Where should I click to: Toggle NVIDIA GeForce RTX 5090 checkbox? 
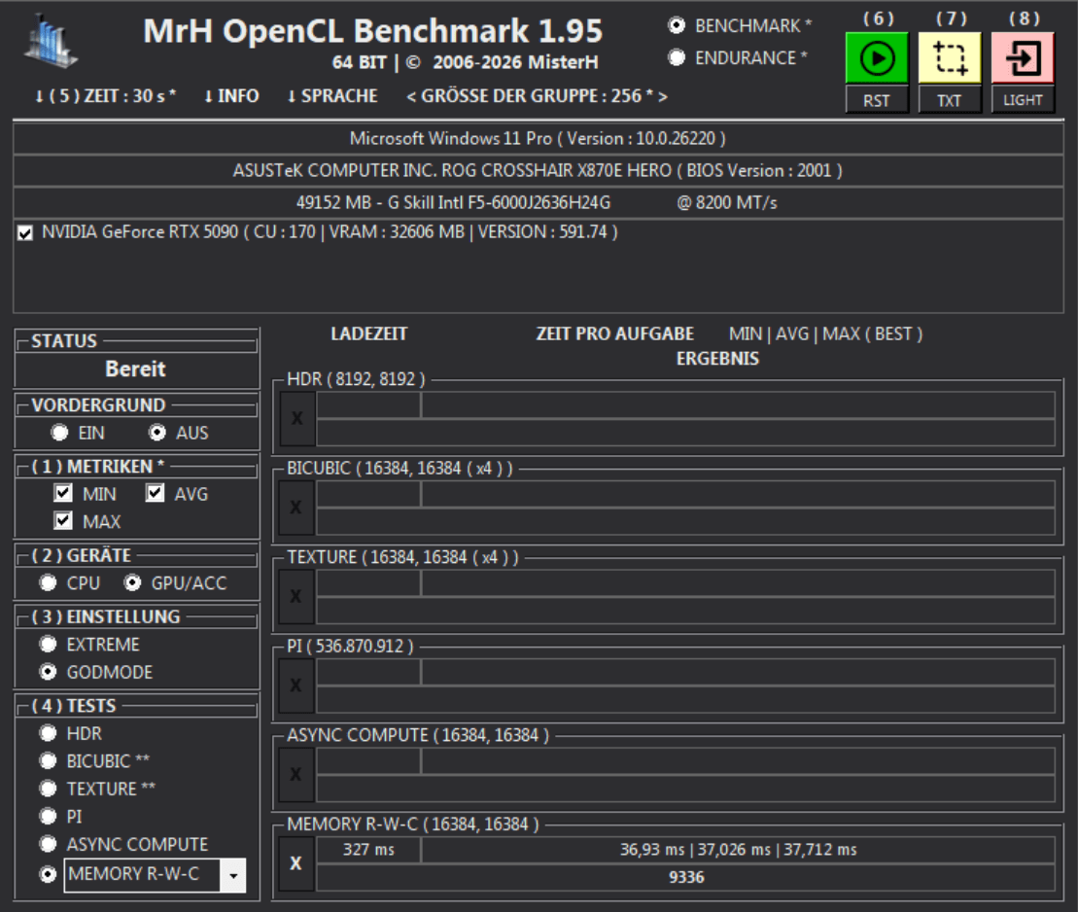(25, 233)
